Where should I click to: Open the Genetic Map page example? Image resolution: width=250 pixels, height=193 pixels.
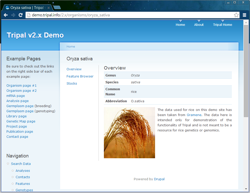pyautogui.click(x=21, y=121)
